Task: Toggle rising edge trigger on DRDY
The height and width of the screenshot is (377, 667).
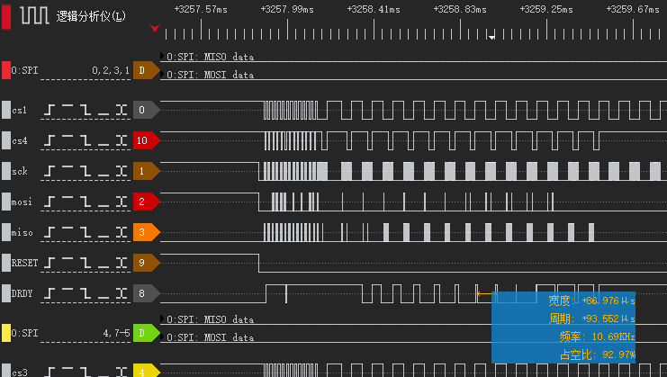Action: click(50, 293)
